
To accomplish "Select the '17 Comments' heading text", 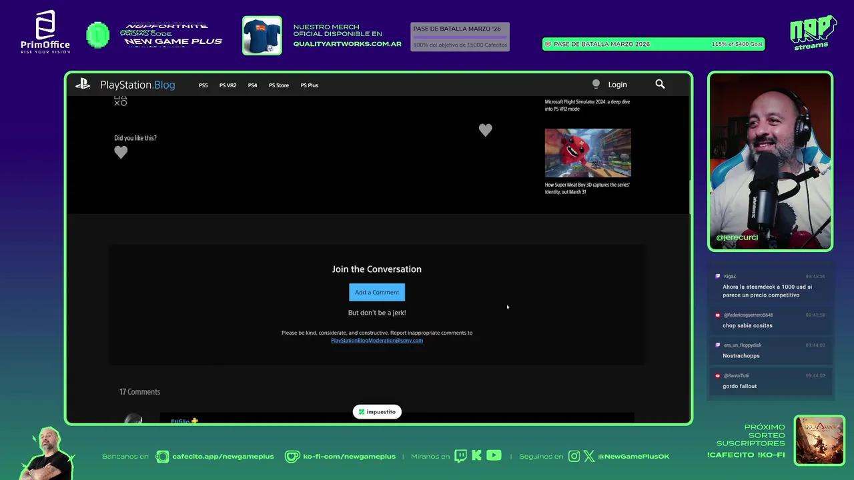I will click(139, 392).
